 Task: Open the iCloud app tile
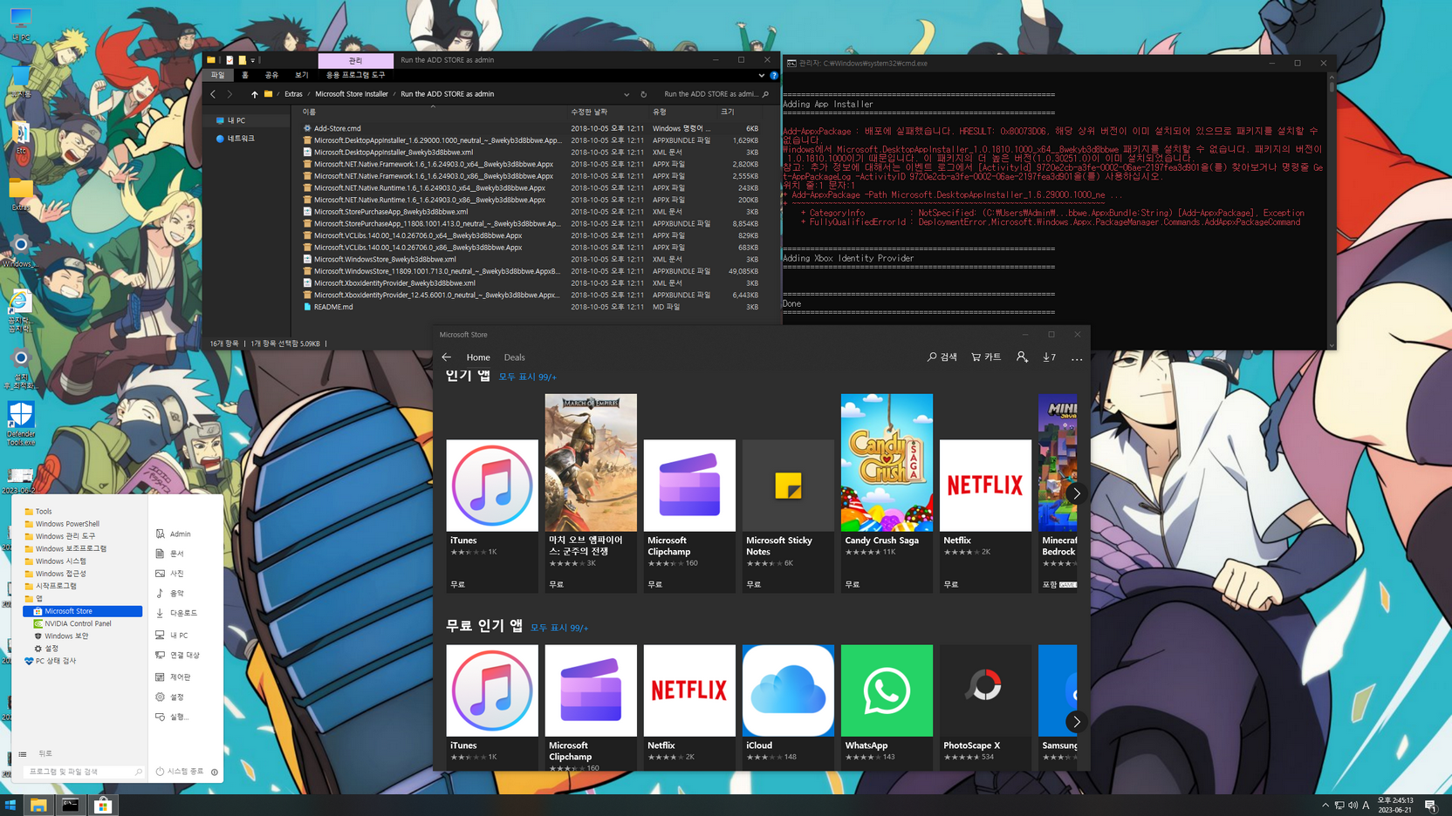click(x=788, y=706)
